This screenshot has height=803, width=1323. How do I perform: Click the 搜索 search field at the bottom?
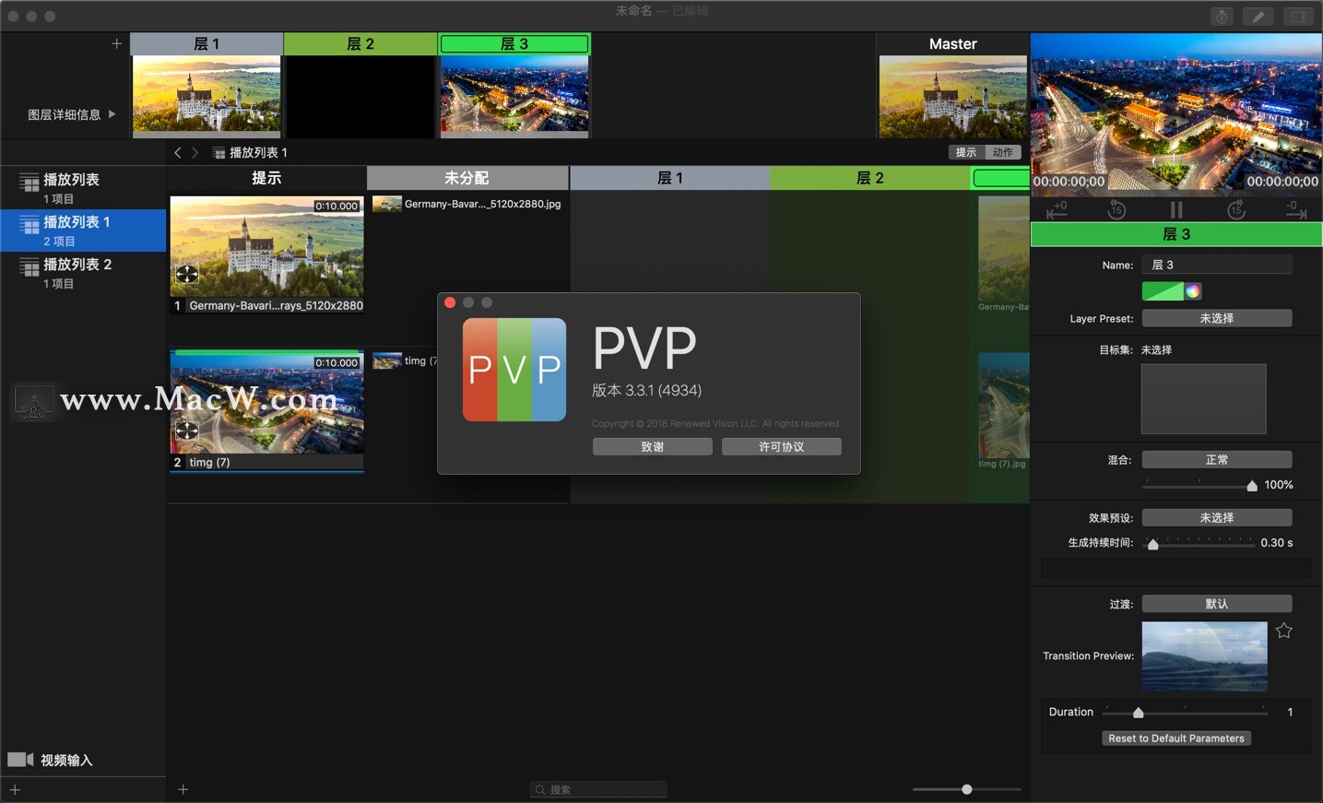(597, 789)
